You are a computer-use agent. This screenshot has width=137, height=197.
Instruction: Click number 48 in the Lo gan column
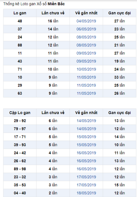[20, 21]
